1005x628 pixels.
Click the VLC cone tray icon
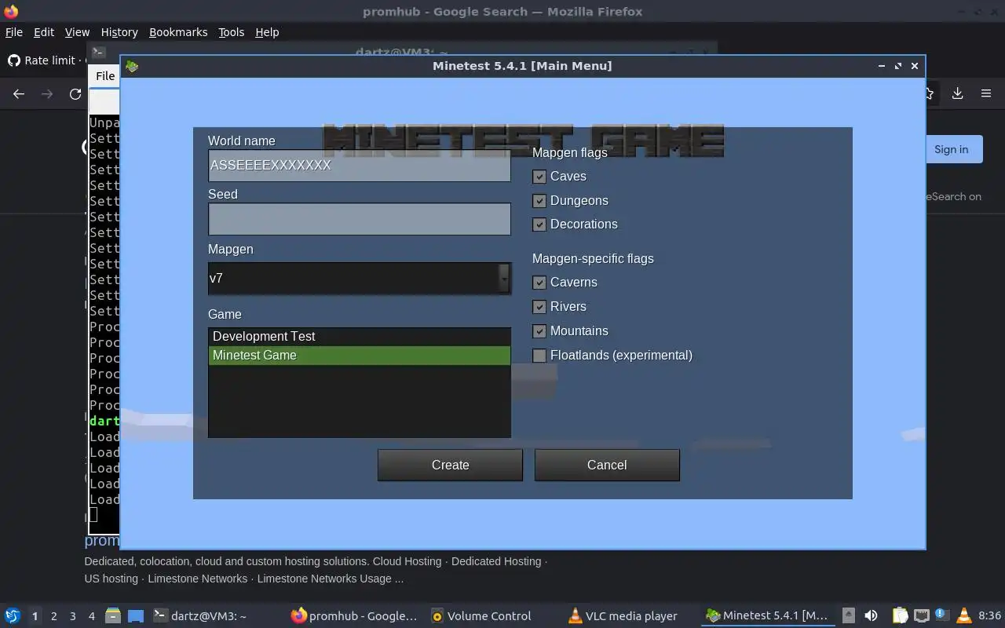coord(964,615)
